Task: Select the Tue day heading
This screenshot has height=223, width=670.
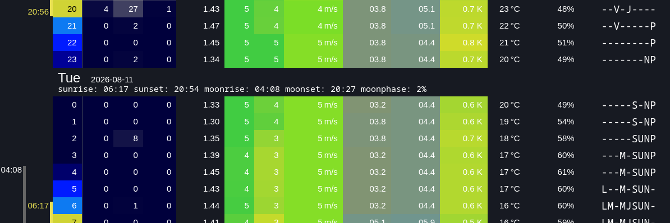Action: click(x=69, y=78)
